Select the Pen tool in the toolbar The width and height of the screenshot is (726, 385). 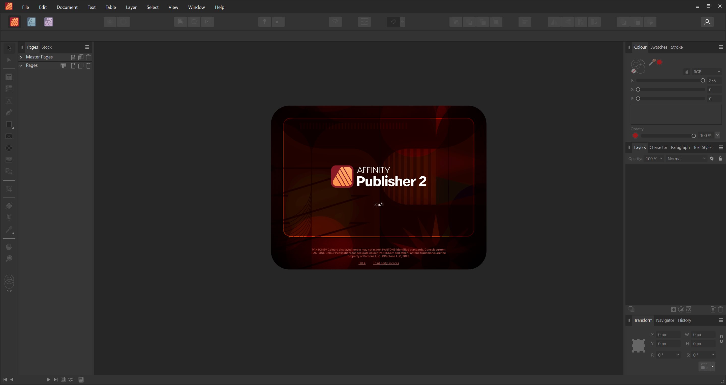point(9,113)
